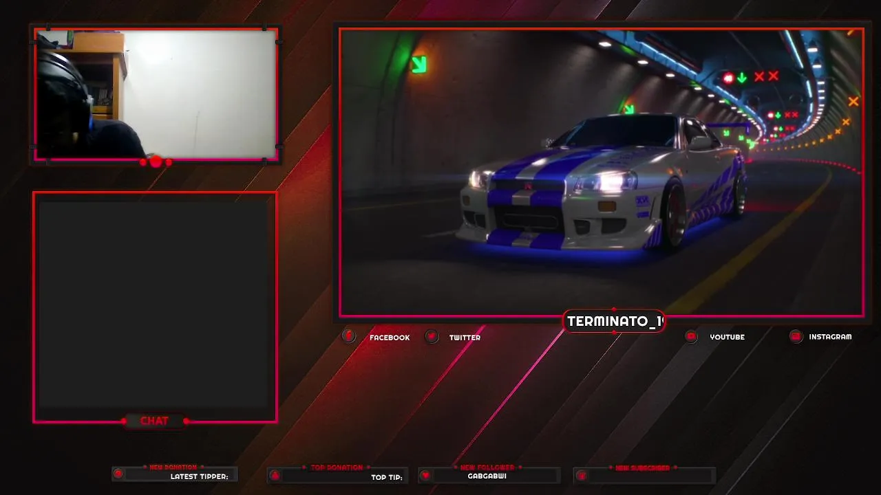Click the New Subscriber bar icon
Image resolution: width=881 pixels, height=495 pixels.
click(581, 475)
